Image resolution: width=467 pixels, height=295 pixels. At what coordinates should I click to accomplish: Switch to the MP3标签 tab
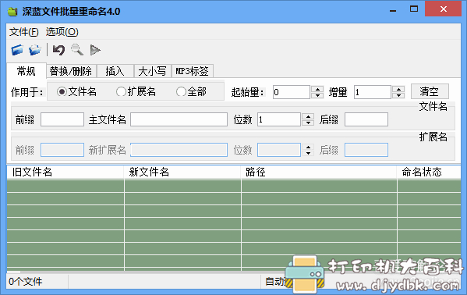tap(192, 71)
